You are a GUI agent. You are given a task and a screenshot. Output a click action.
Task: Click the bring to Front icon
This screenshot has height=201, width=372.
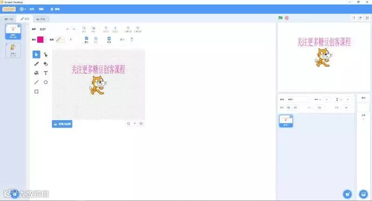tap(128, 29)
